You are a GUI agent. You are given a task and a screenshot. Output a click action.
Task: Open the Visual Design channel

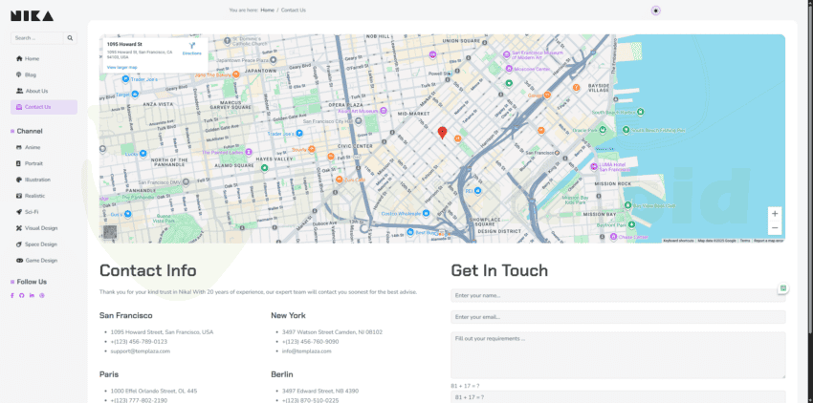[x=40, y=228]
